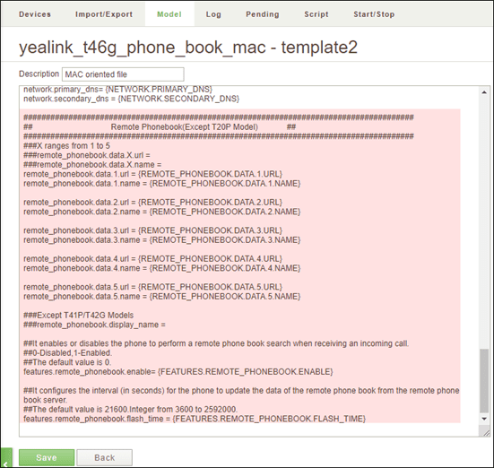
Task: Click the remote_phonebook.data.5.url line
Action: click(152, 287)
